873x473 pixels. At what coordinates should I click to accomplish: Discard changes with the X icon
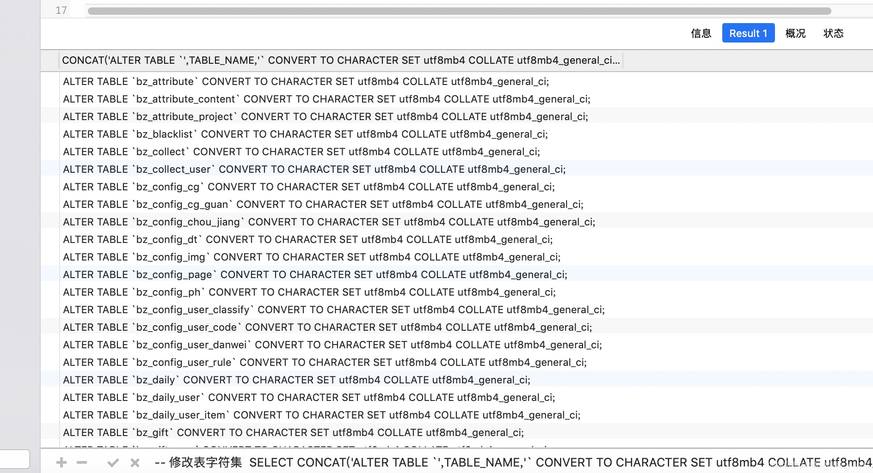pyautogui.click(x=135, y=462)
